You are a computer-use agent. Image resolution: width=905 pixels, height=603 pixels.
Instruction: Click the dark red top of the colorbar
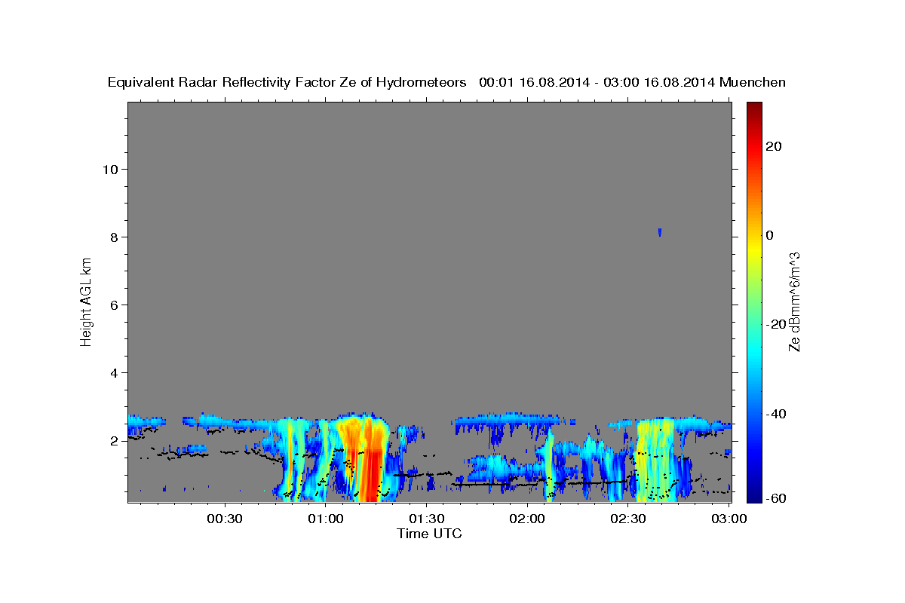tap(753, 108)
